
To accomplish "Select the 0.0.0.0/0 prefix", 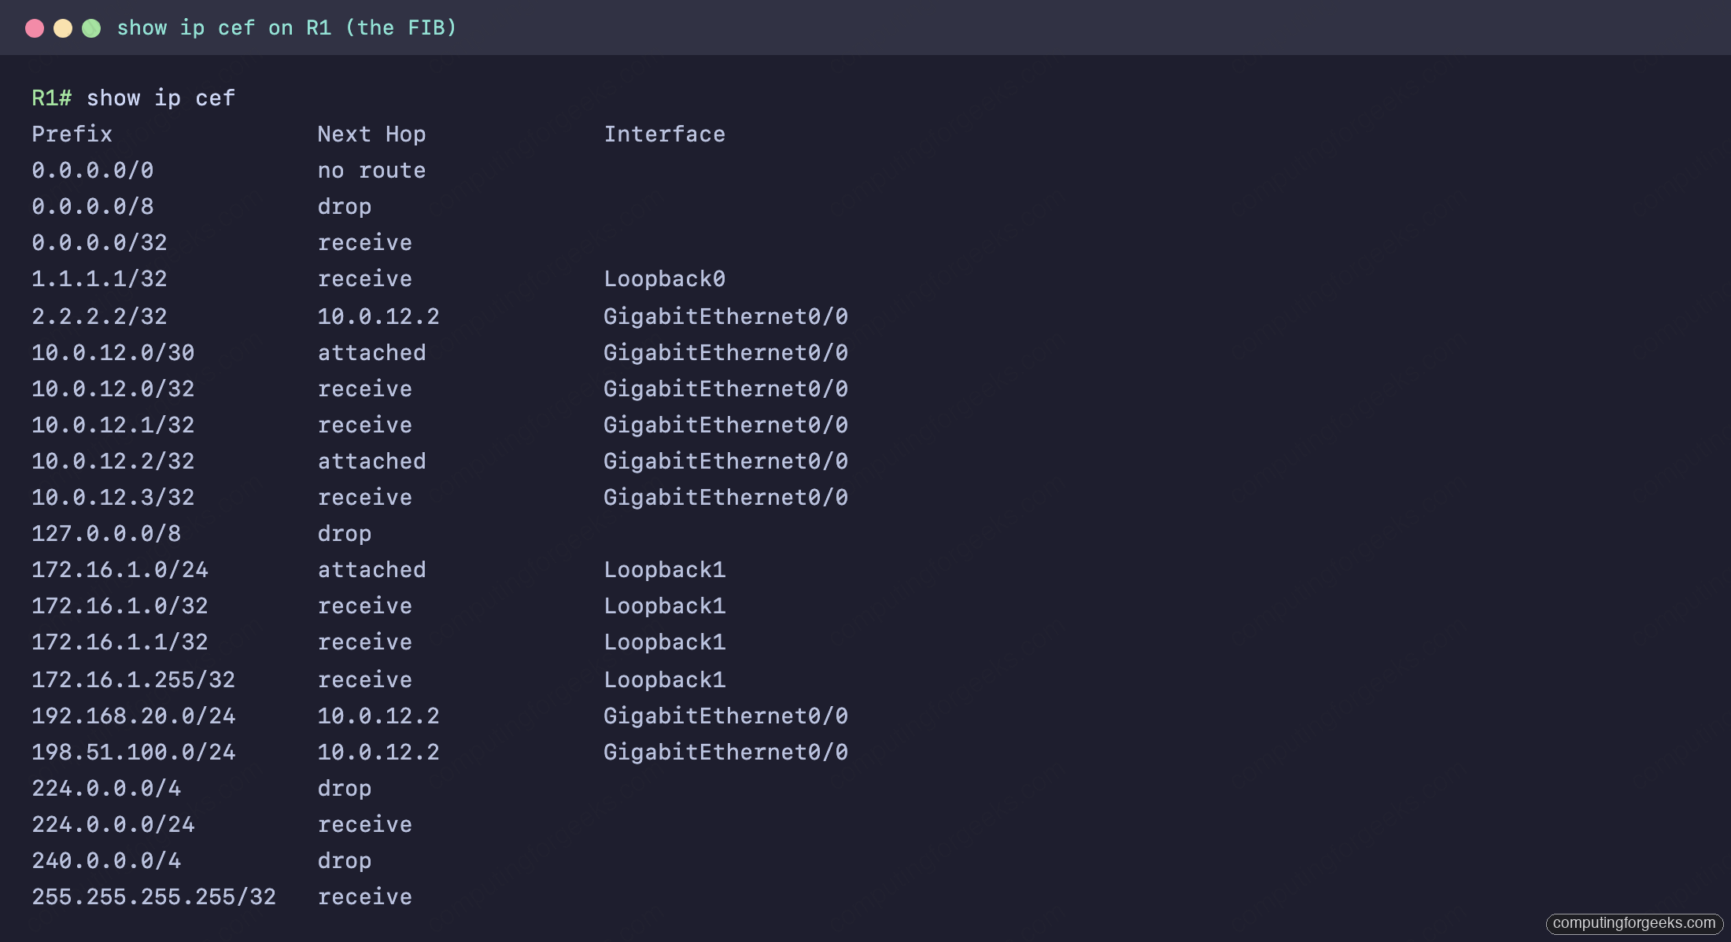I will (93, 171).
